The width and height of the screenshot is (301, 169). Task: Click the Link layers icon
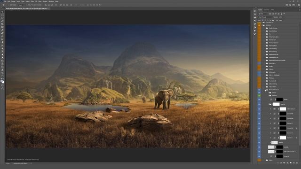[278, 163]
